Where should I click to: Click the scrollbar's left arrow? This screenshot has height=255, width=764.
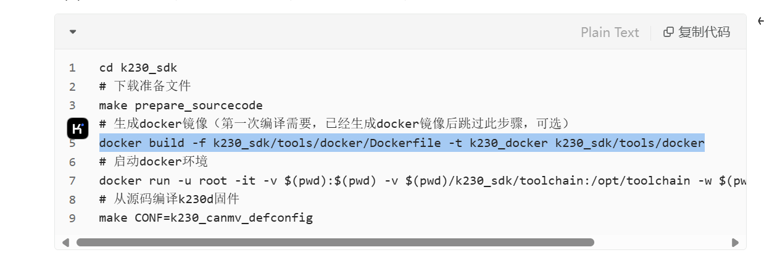click(66, 243)
